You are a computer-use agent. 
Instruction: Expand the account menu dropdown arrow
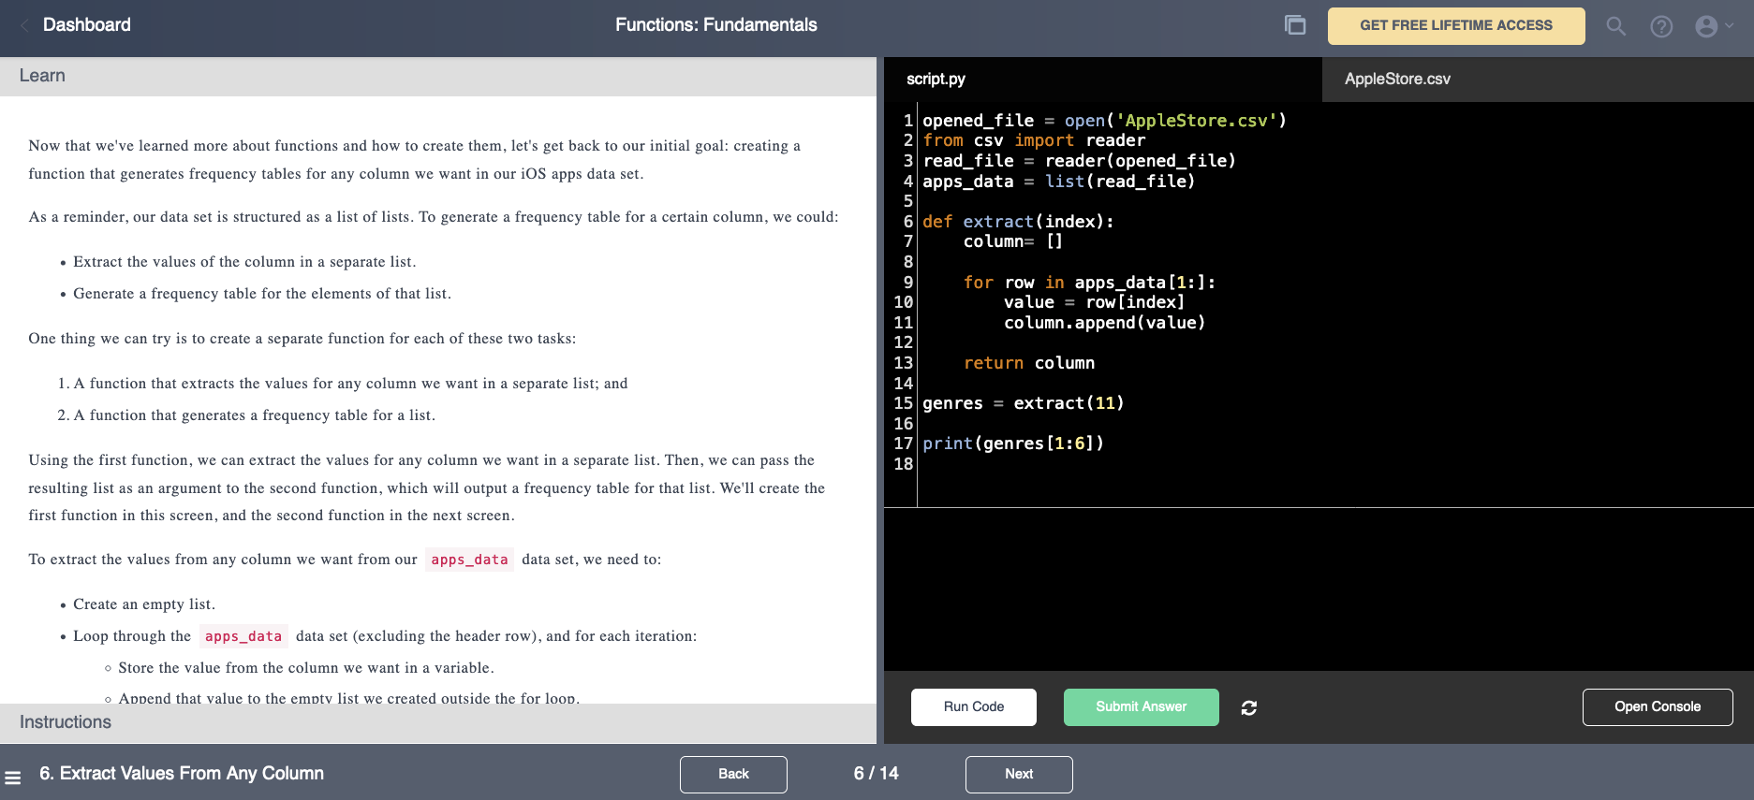(x=1730, y=26)
